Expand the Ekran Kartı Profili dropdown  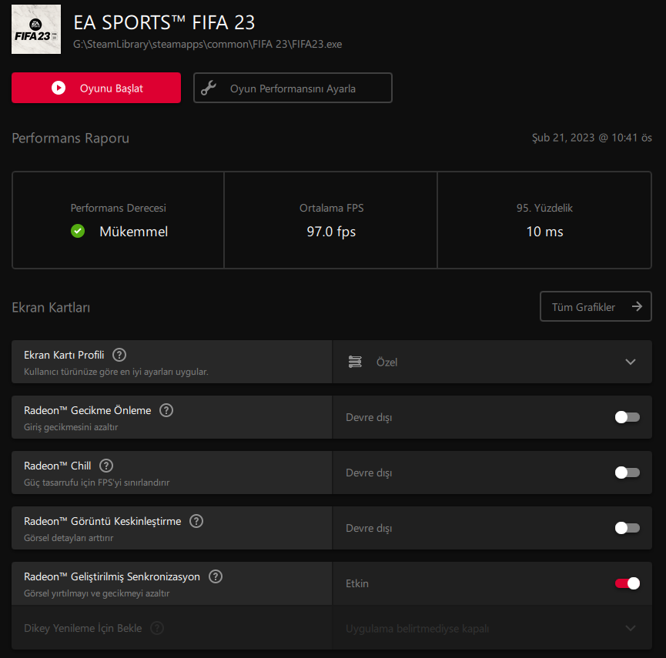[492, 362]
